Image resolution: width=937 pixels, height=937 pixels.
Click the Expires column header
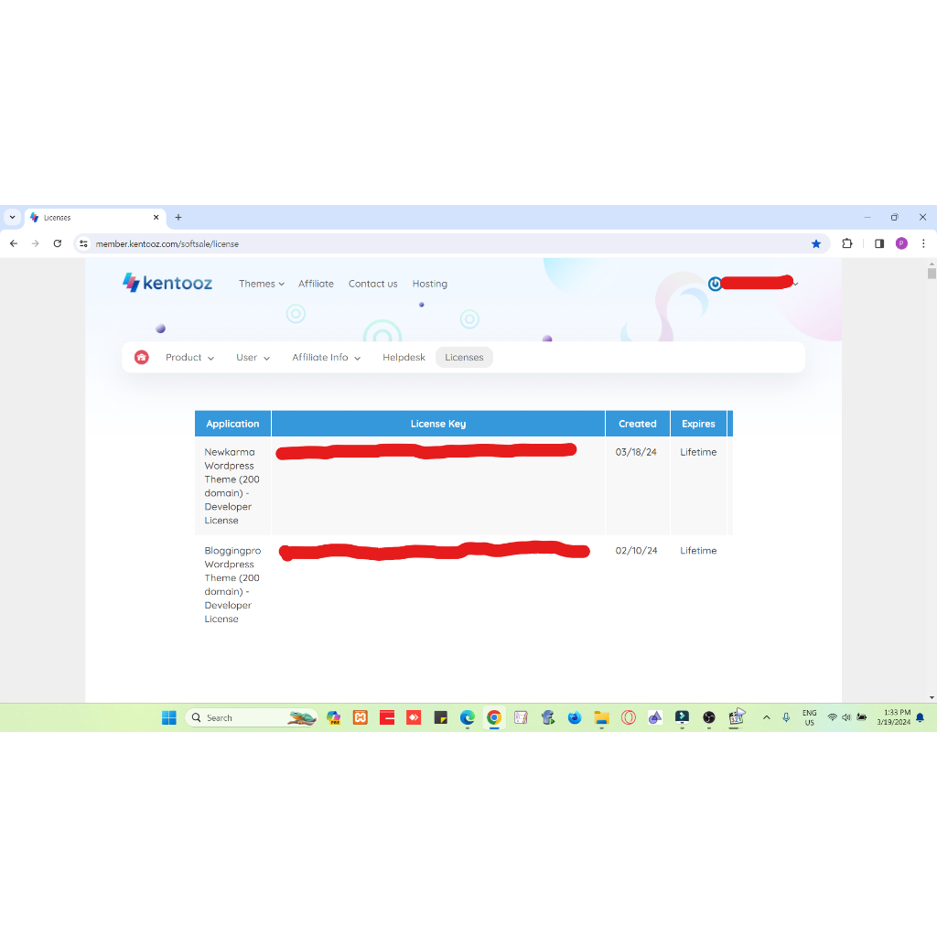[x=698, y=424]
